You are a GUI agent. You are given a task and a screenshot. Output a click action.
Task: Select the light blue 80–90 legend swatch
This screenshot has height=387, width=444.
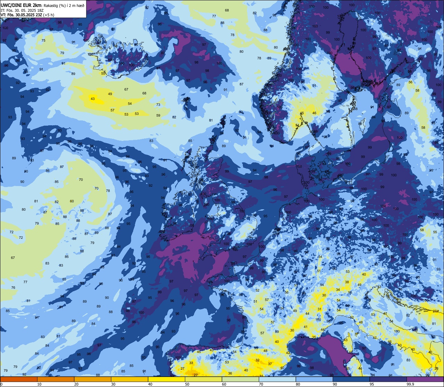click(314, 379)
